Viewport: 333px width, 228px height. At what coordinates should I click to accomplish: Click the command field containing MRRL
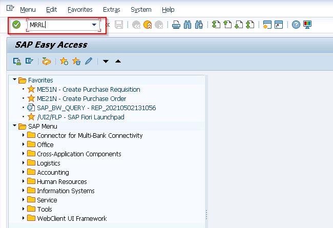(x=63, y=25)
